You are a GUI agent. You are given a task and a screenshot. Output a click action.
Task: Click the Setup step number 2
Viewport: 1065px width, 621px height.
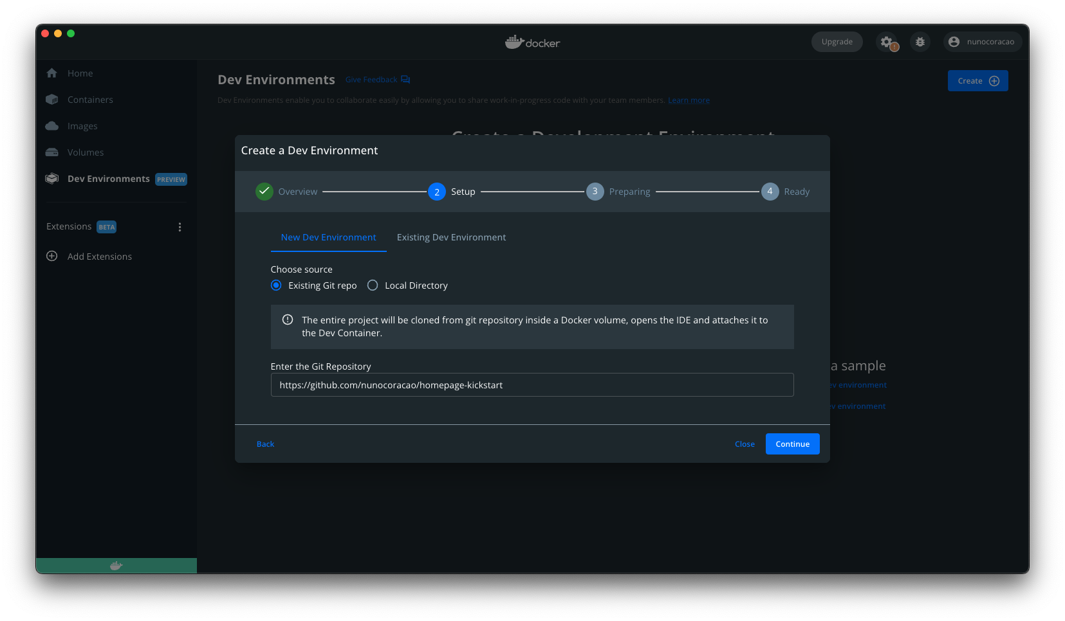pos(437,192)
